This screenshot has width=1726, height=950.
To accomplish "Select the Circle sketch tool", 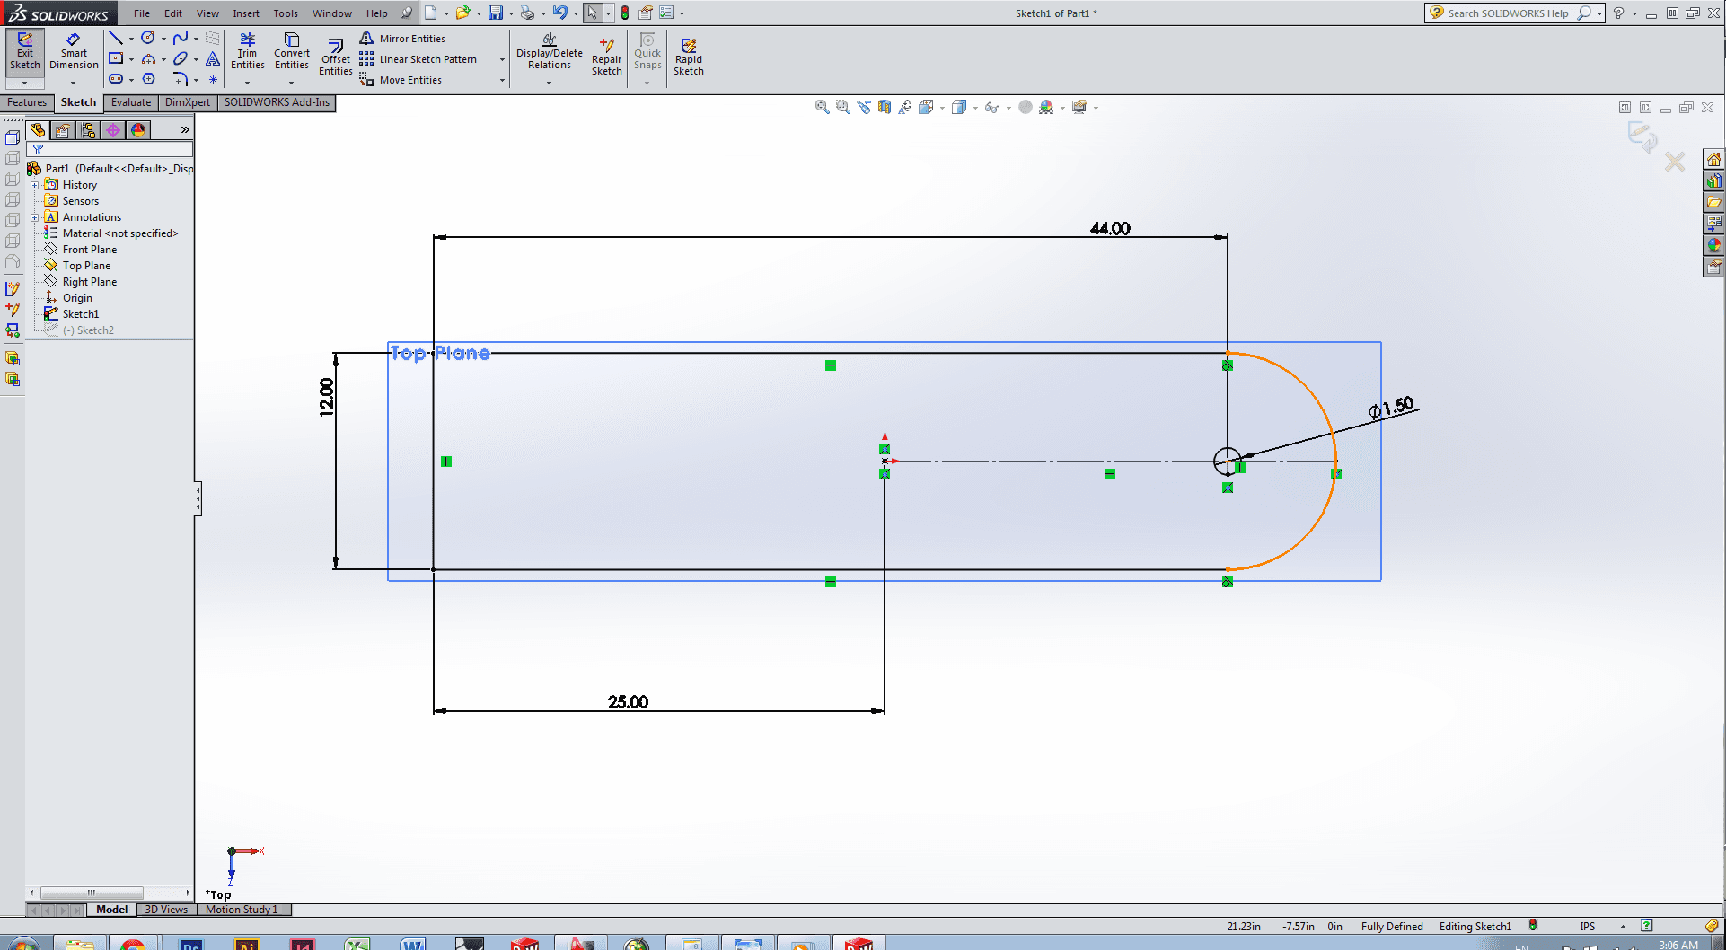I will click(148, 38).
